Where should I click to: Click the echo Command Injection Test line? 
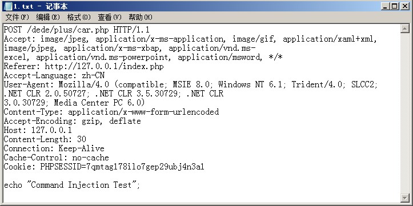click(x=72, y=185)
